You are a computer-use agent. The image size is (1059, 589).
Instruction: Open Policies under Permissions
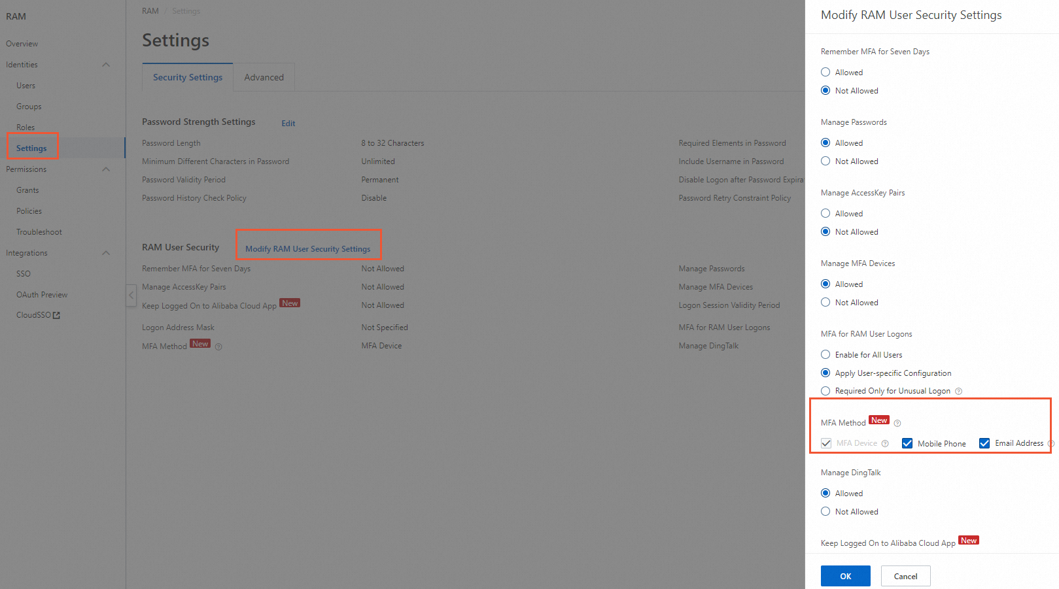coord(29,211)
